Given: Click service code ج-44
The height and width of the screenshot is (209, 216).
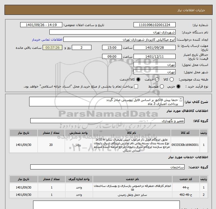Looking at the screenshot, I should pos(186,187).
